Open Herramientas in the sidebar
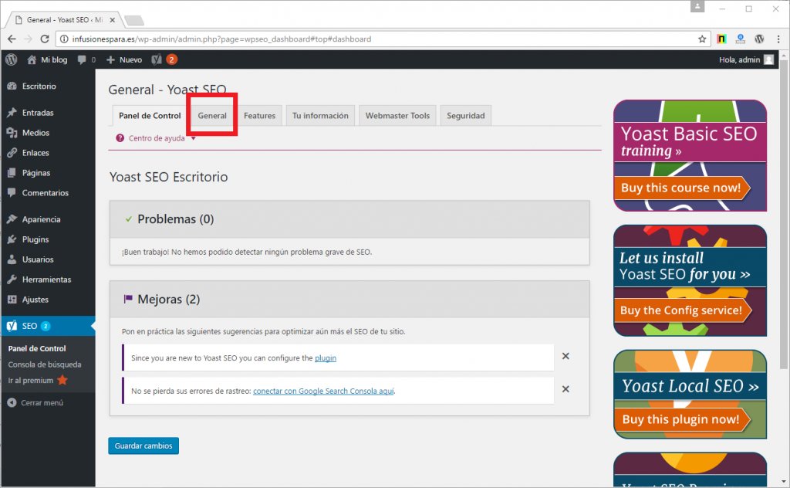The width and height of the screenshot is (790, 488). tap(46, 280)
